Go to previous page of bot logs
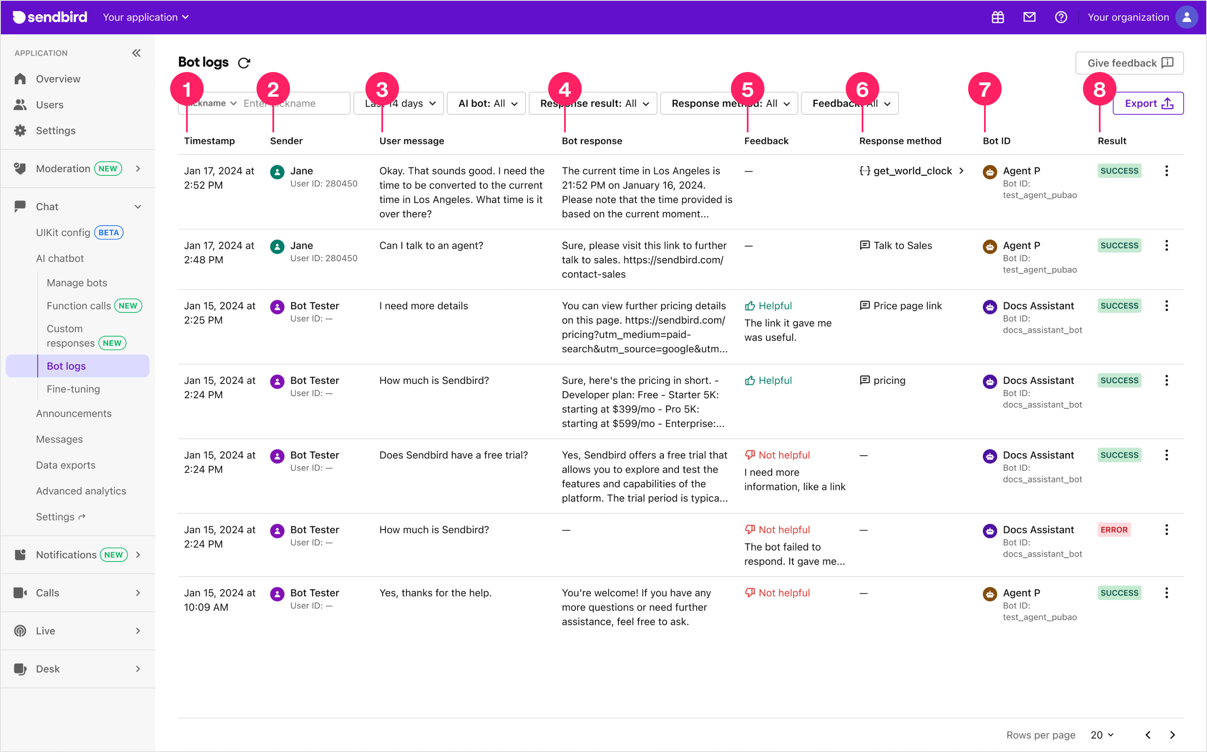Viewport: 1207px width, 752px height. coord(1148,734)
